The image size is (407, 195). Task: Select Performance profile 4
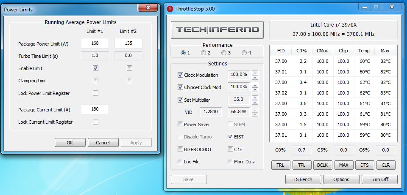coord(244,53)
